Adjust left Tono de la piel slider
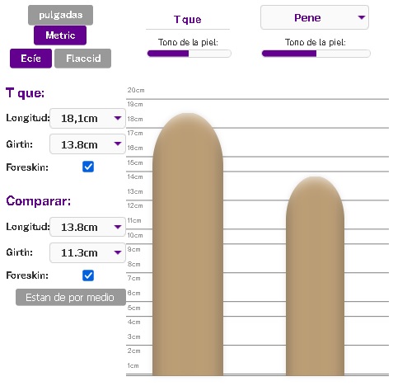The image size is (407, 386). [189, 54]
